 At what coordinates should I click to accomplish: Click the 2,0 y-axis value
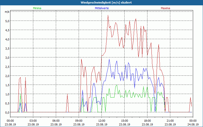pyautogui.click(x=7, y=76)
